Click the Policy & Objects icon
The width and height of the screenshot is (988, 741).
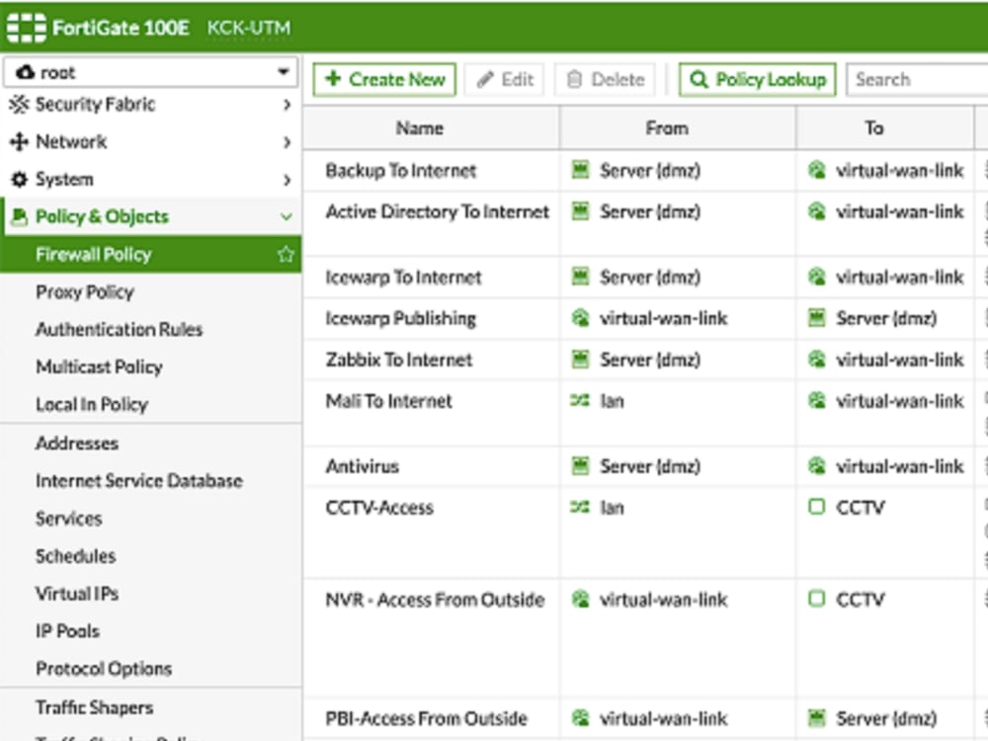[x=20, y=216]
